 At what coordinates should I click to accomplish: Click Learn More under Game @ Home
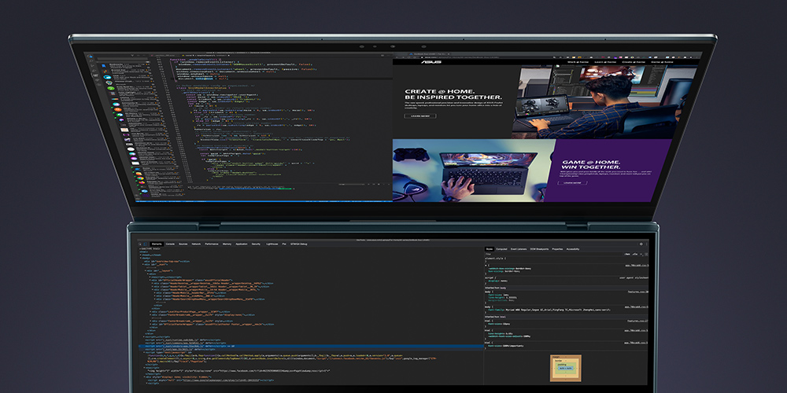572,182
